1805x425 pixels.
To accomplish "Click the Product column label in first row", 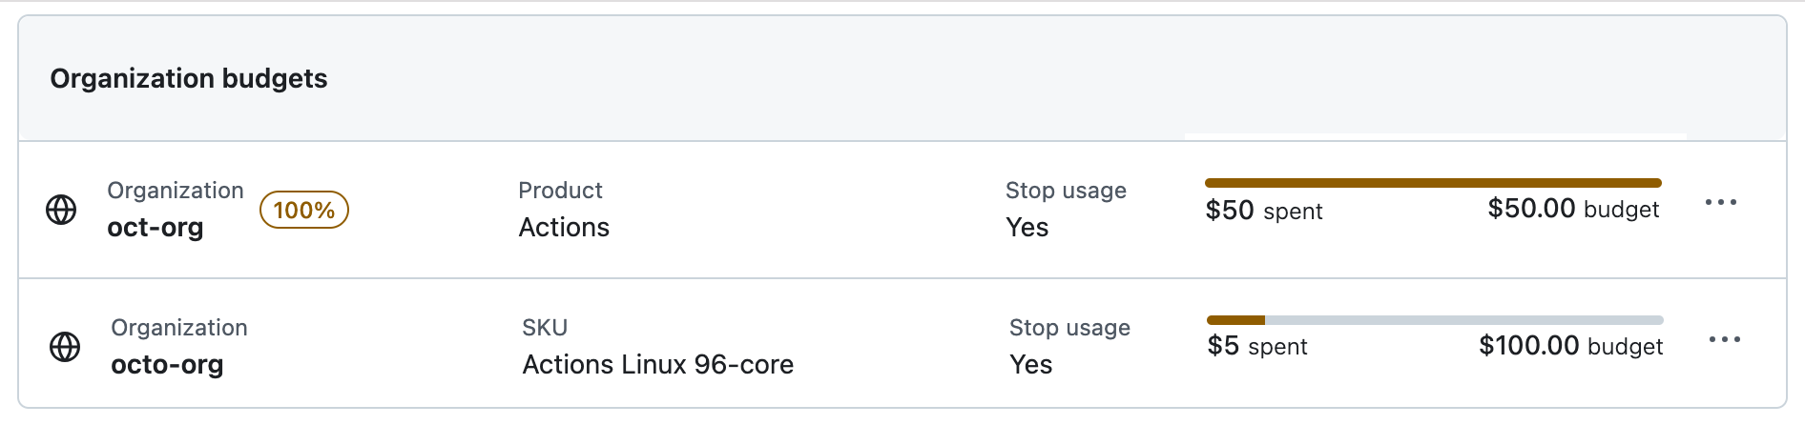I will [560, 191].
